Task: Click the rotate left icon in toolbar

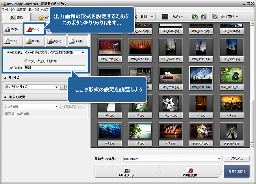Action: tap(195, 17)
